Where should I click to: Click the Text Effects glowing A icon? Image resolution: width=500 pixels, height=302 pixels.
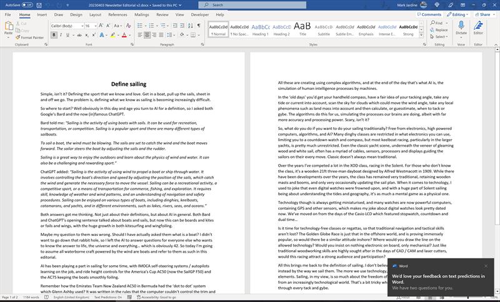click(102, 35)
